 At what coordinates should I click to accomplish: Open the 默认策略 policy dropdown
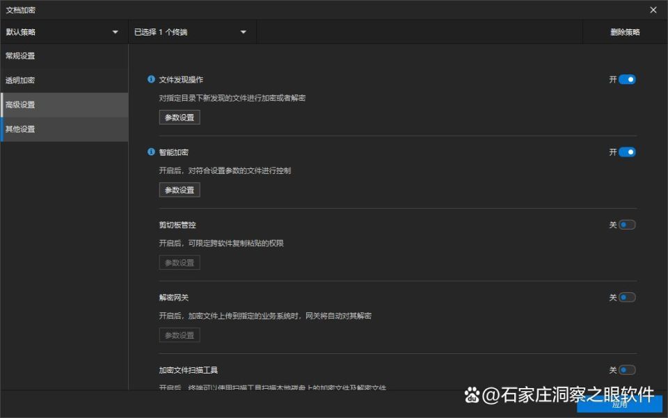coord(64,32)
